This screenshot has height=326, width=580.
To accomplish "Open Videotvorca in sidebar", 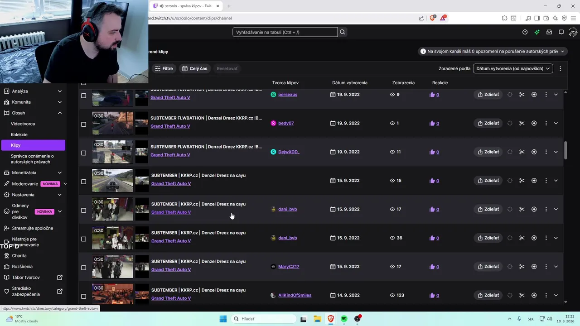I will pyautogui.click(x=23, y=124).
